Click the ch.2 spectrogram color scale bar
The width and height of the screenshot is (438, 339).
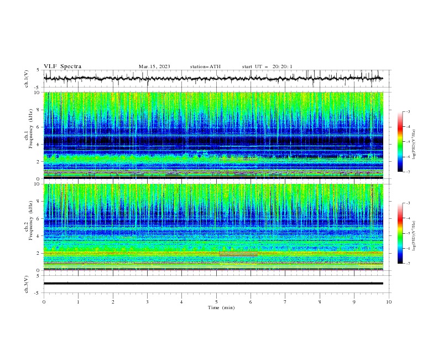click(400, 233)
